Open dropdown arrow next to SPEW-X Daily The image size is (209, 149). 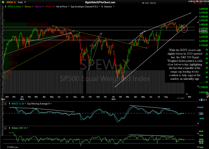coord(23,7)
